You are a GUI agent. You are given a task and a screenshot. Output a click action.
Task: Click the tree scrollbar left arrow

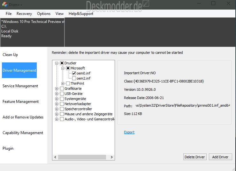(x=55, y=157)
